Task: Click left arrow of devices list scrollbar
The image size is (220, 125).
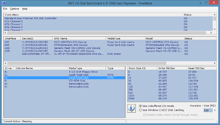Action: click(x=5, y=63)
